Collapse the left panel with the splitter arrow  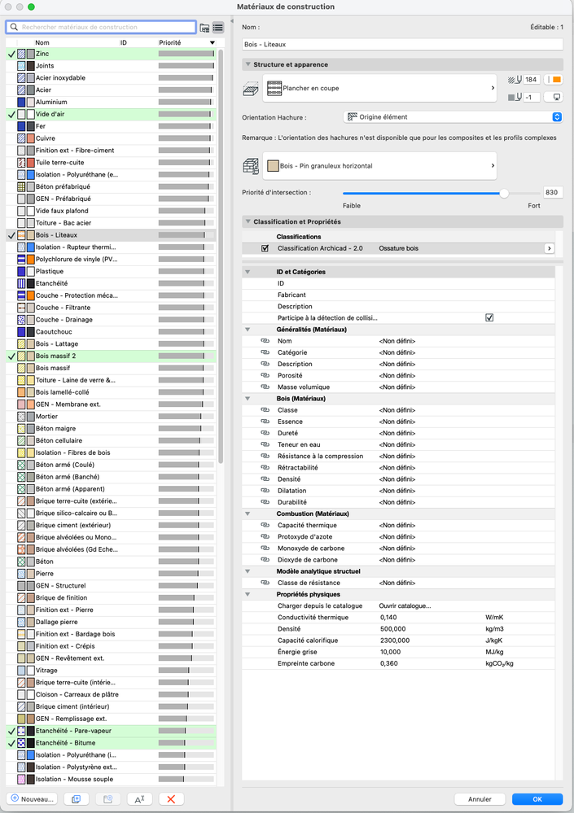[x=232, y=21]
